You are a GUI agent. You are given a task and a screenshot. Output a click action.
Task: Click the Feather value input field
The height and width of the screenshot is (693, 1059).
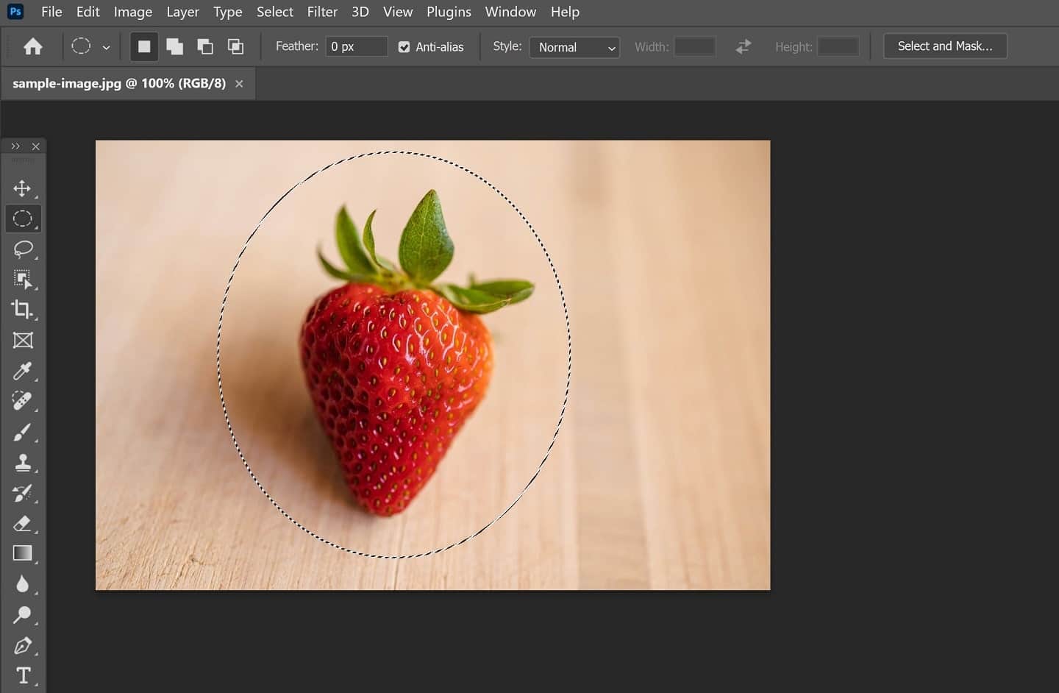click(357, 46)
